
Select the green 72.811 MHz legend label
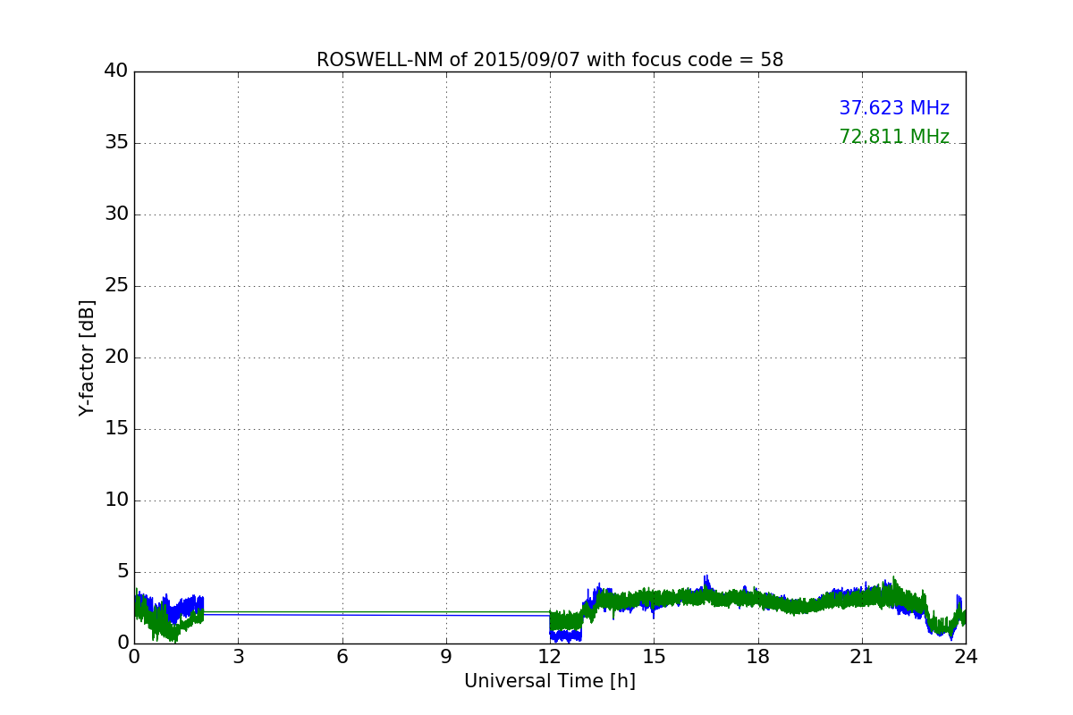point(894,137)
